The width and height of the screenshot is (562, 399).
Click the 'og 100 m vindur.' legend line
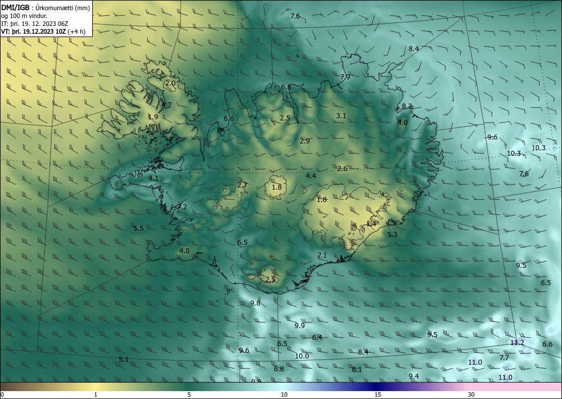tap(24, 16)
